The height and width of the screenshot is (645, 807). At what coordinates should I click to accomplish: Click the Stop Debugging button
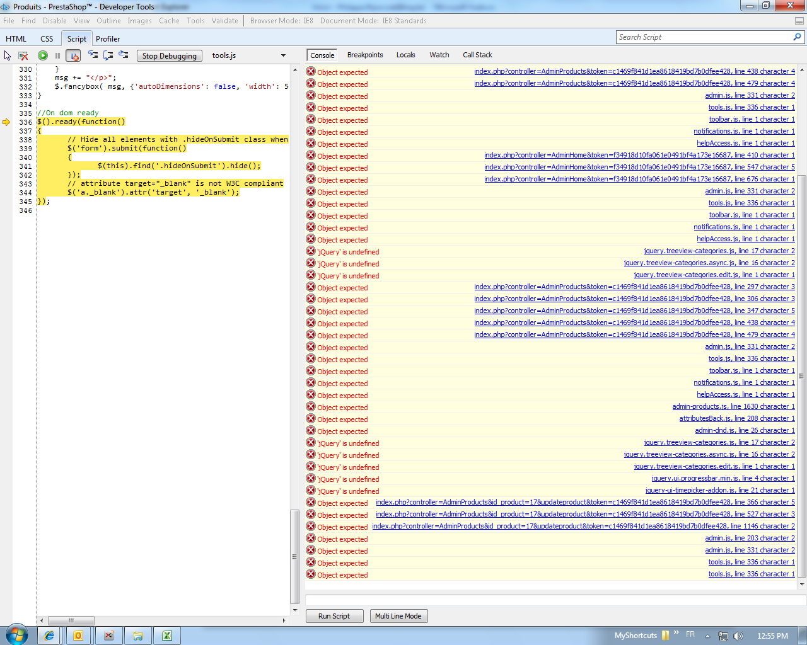coord(170,55)
